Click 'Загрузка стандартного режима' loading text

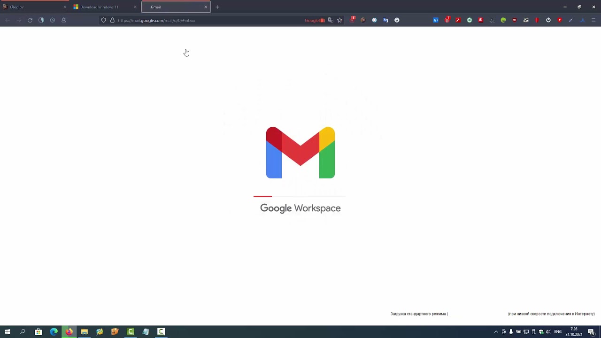coord(418,314)
